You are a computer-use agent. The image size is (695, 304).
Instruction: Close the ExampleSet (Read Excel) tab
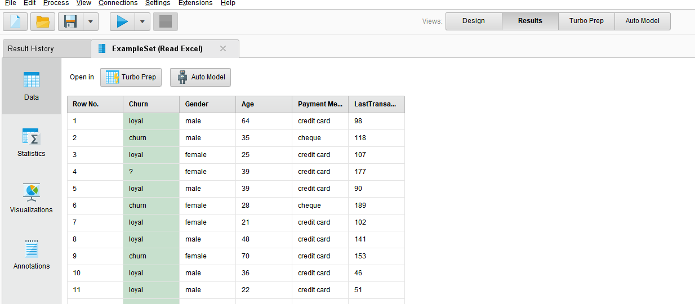click(x=223, y=48)
